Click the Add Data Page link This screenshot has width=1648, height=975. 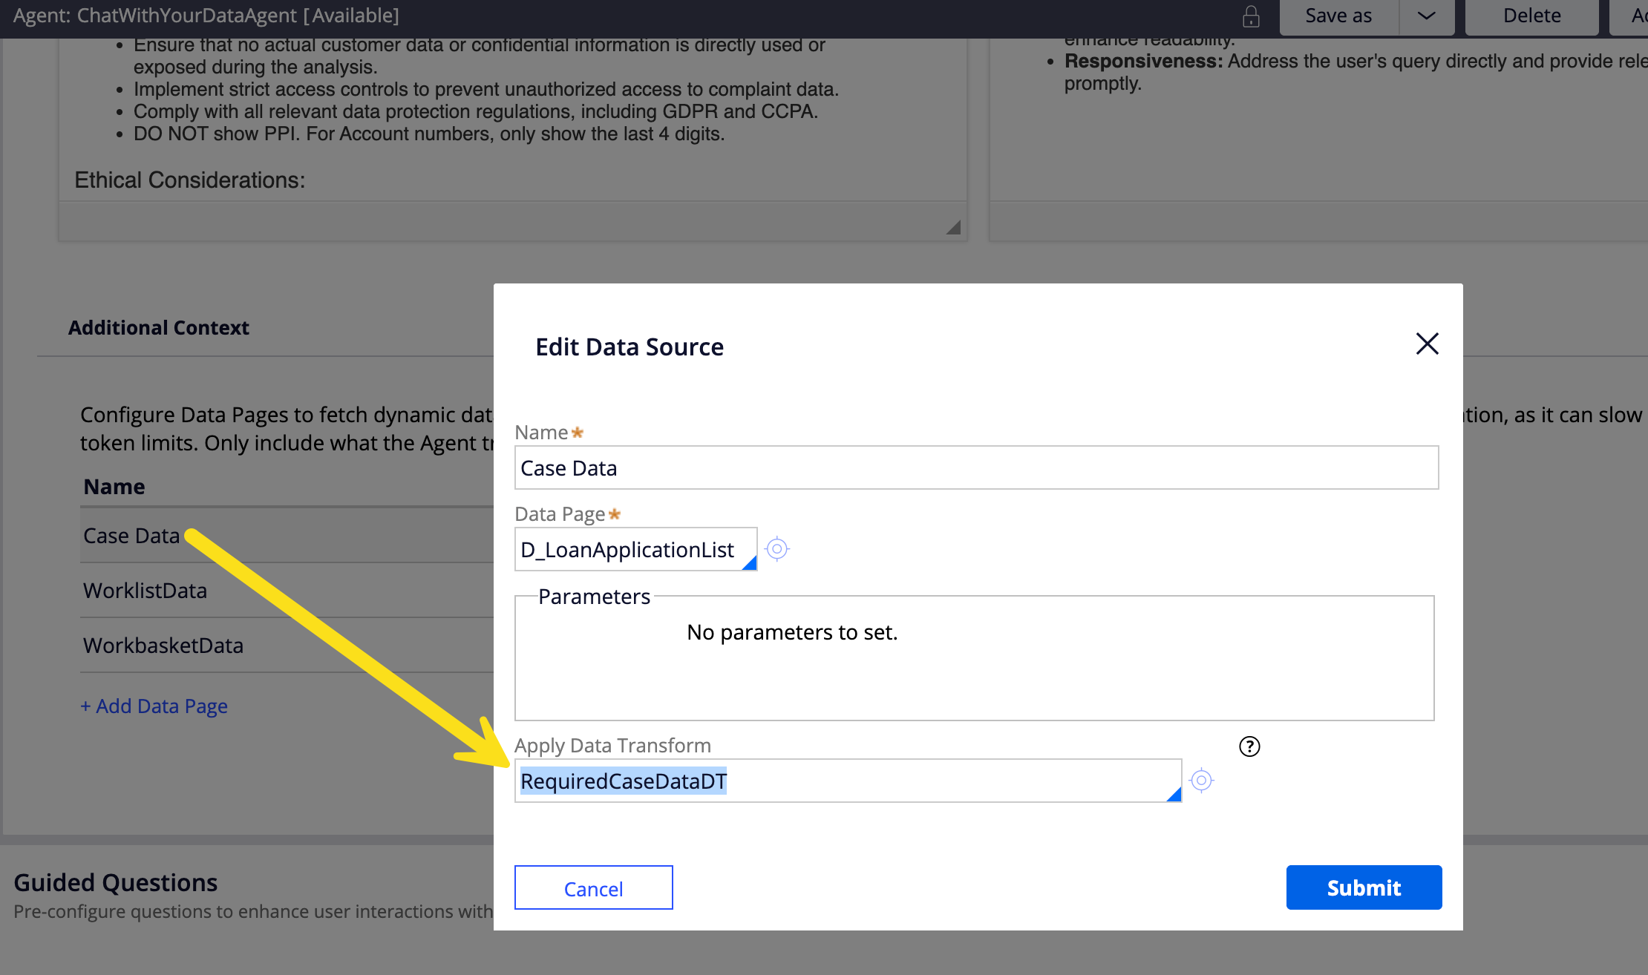point(154,706)
